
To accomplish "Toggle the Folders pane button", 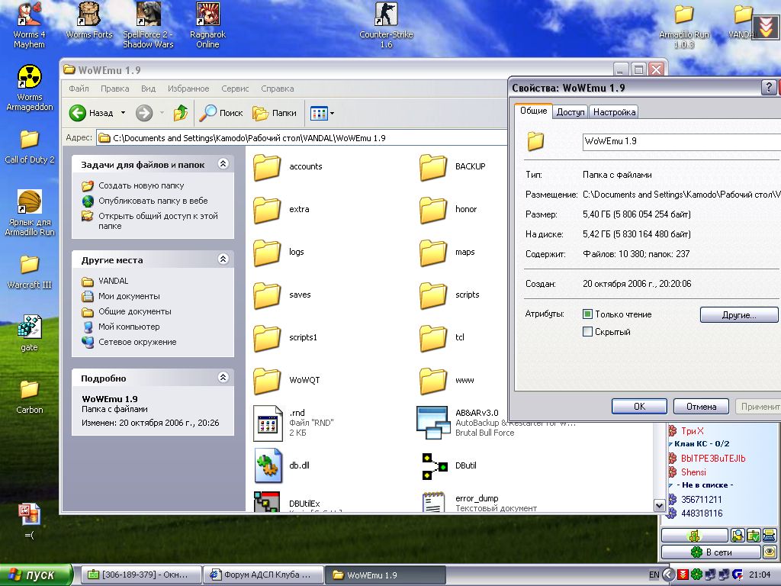I will (x=275, y=113).
